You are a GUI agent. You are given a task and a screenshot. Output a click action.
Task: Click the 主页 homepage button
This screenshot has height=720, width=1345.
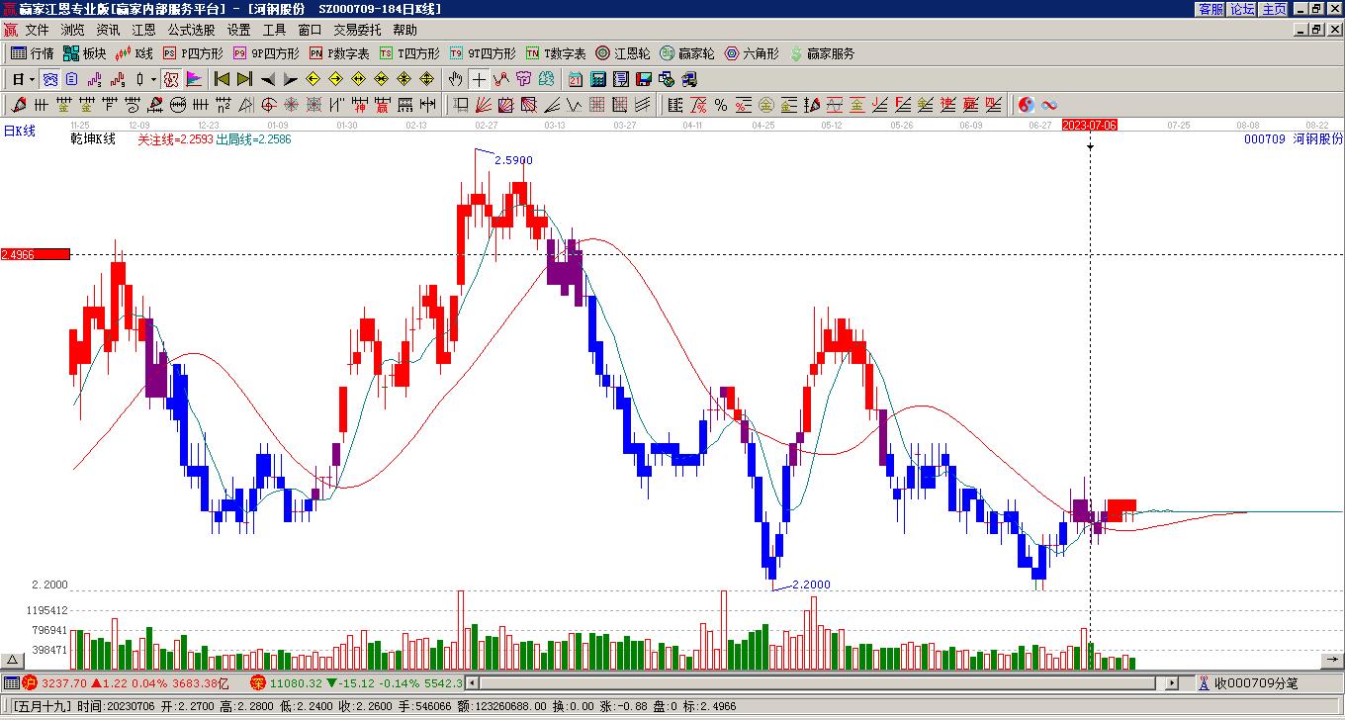click(1274, 9)
